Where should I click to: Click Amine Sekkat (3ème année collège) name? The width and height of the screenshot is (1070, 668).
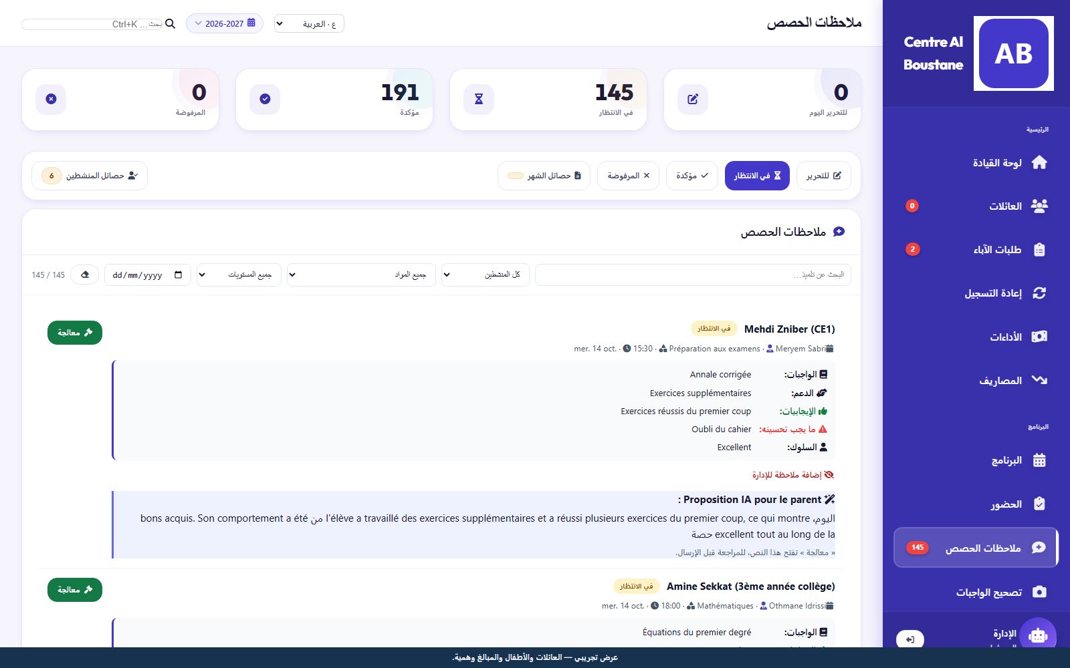point(750,587)
